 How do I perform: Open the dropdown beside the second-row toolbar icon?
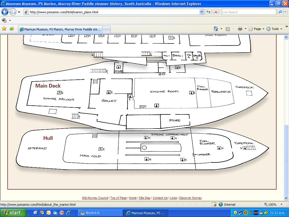point(10,20)
